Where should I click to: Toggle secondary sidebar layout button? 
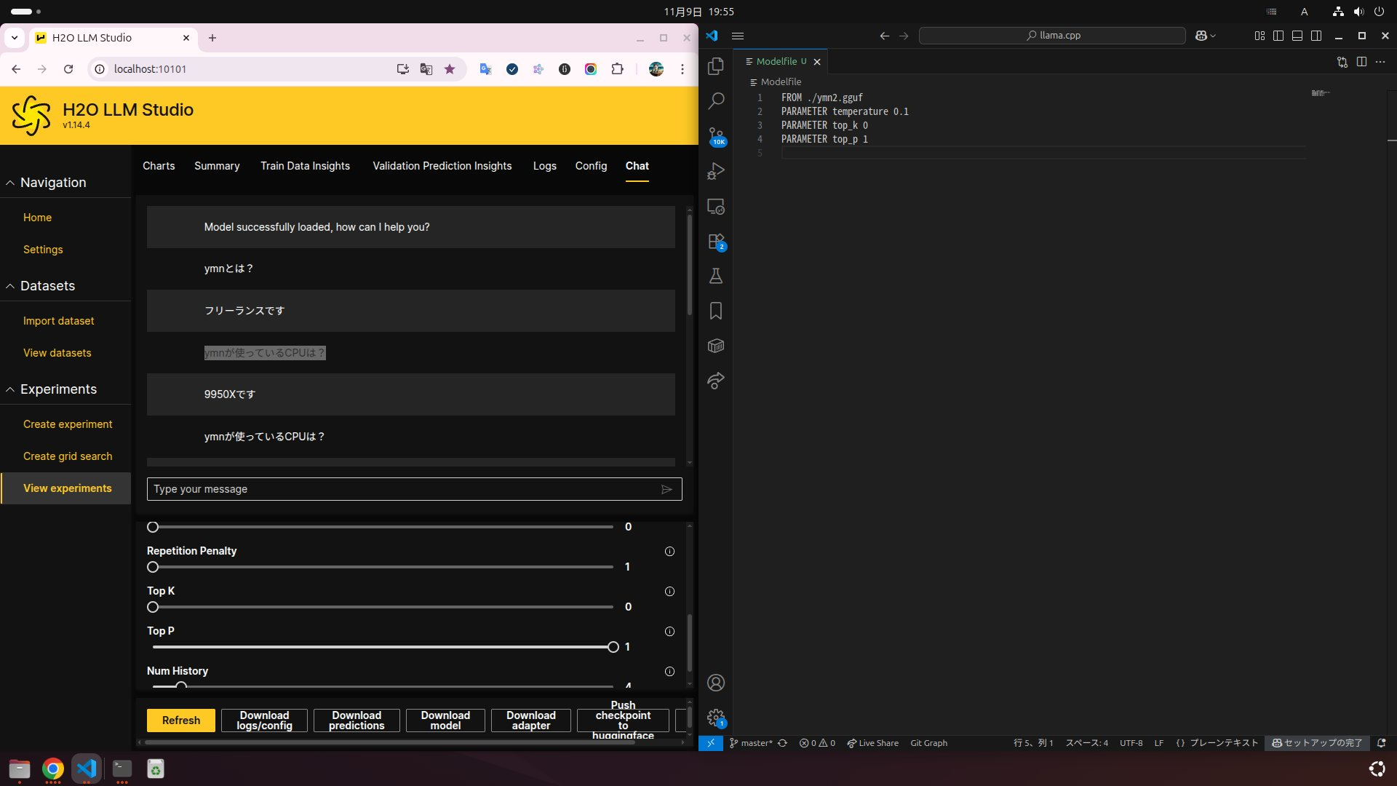click(1316, 36)
